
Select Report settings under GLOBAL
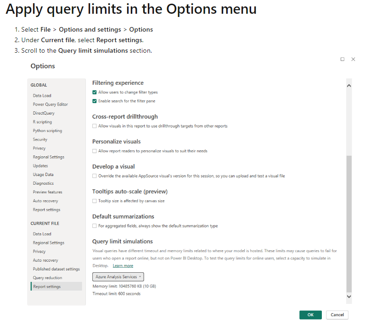[46, 210]
